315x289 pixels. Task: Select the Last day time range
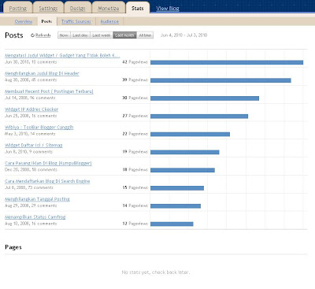[80, 35]
